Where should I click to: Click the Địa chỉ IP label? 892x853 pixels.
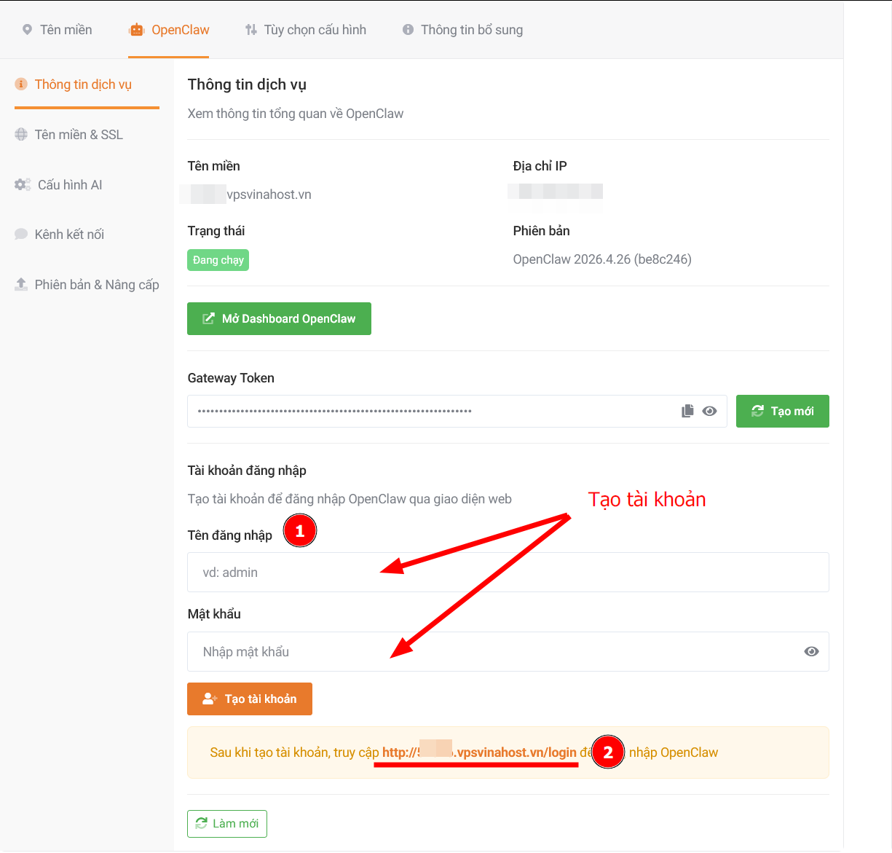(540, 166)
